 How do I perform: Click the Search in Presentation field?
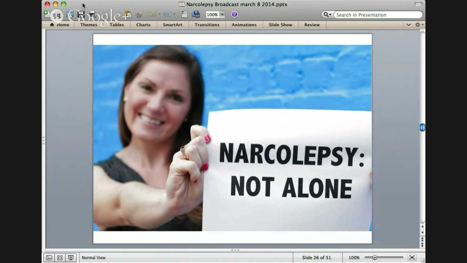click(378, 15)
